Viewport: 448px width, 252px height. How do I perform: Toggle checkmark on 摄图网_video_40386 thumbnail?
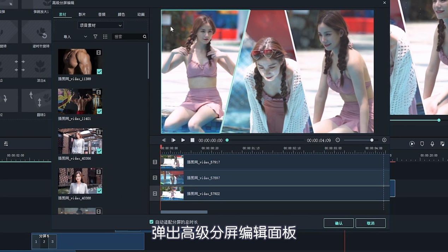click(x=99, y=151)
